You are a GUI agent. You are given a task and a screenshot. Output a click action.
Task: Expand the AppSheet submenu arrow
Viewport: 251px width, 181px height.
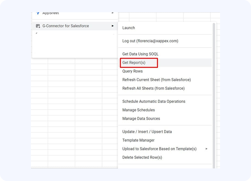pyautogui.click(x=113, y=13)
